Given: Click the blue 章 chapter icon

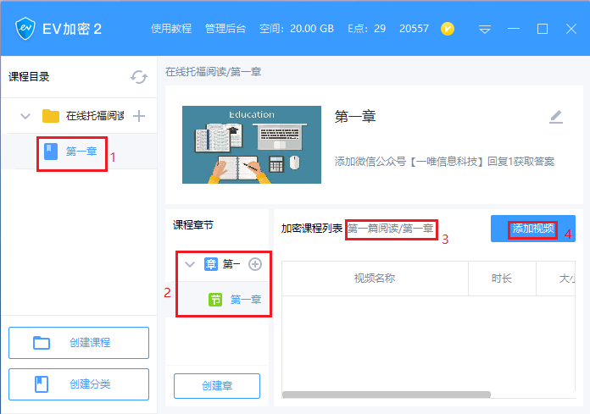Looking at the screenshot, I should 211,264.
